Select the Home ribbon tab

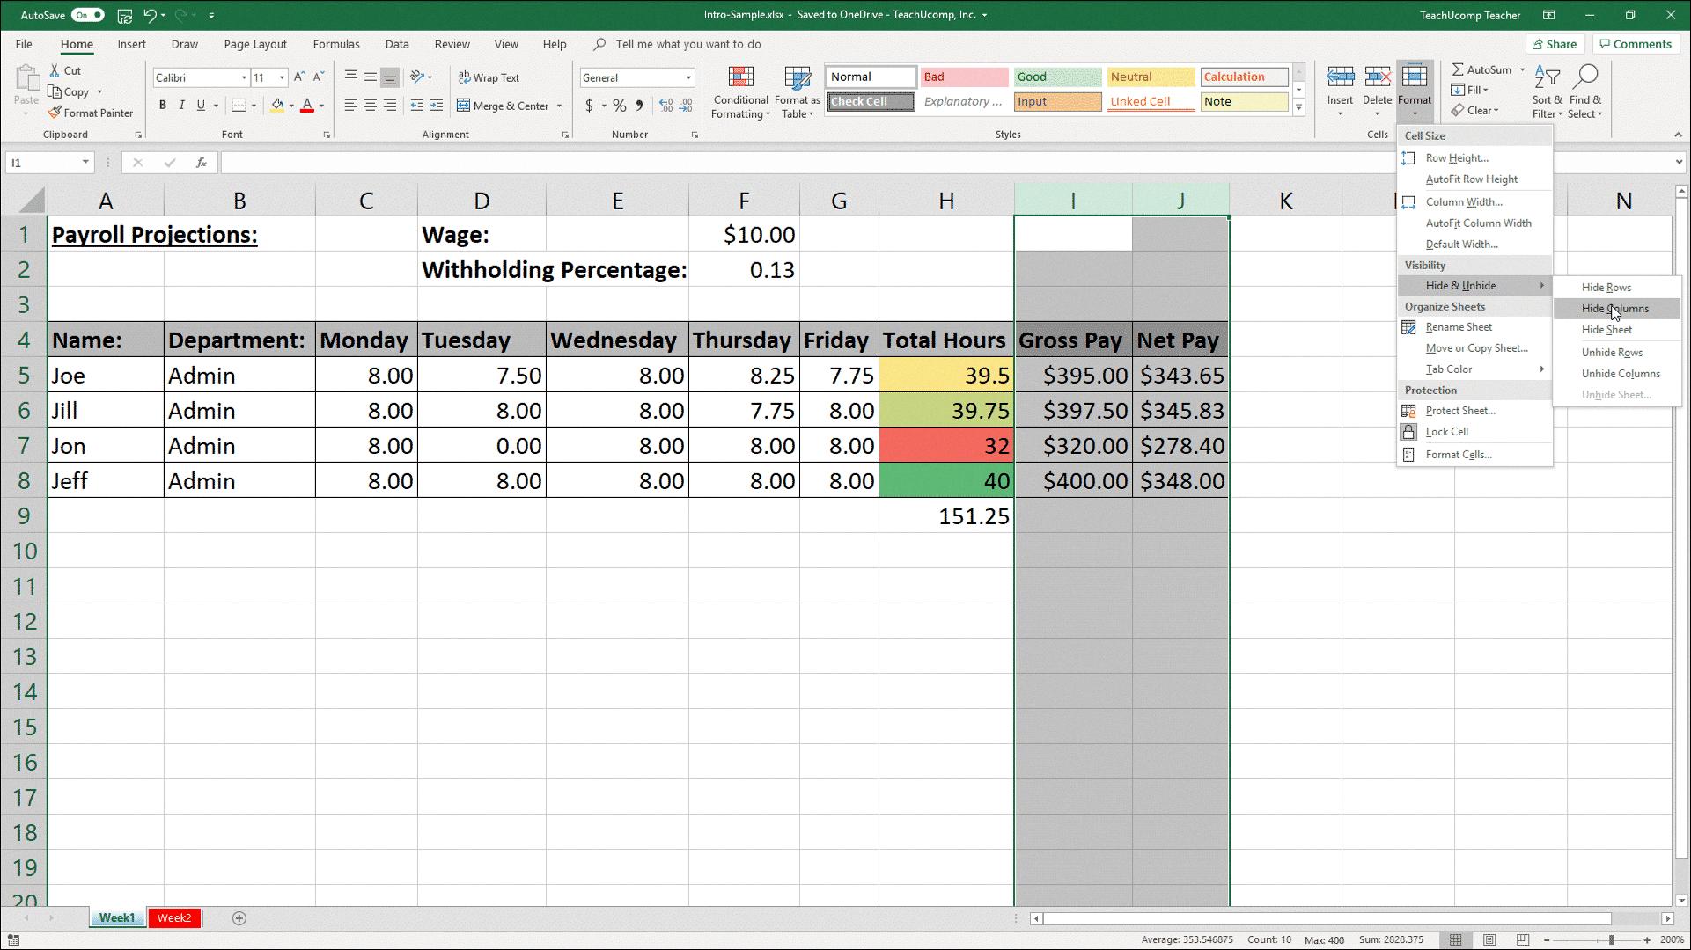coord(76,44)
